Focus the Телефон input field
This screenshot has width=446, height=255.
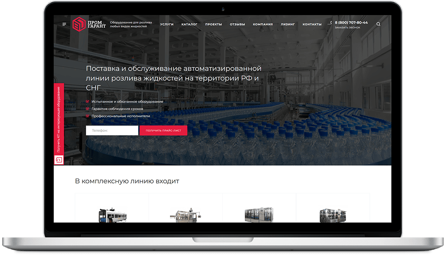tap(112, 130)
